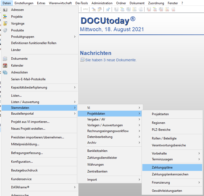The height and width of the screenshot is (196, 204).
Task: Expand the DATAframe® submenu arrow
Action: (75, 187)
